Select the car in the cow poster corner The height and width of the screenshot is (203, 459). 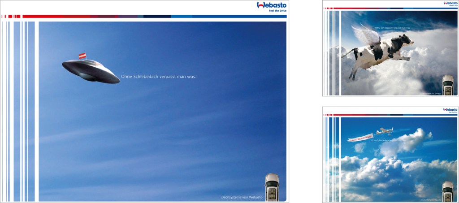pos(448,85)
